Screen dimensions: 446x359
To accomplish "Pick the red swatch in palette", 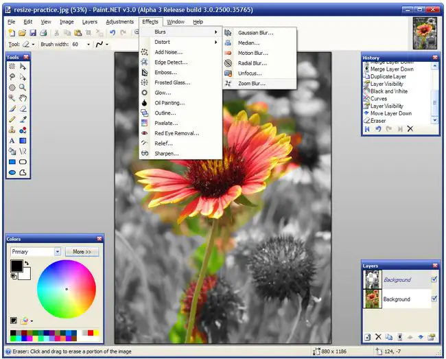I will coord(91,333).
